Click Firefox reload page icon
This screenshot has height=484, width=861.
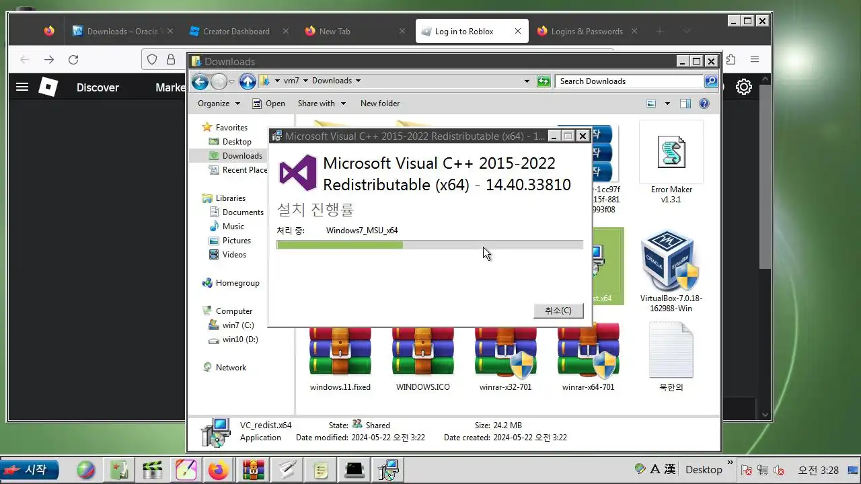(73, 60)
